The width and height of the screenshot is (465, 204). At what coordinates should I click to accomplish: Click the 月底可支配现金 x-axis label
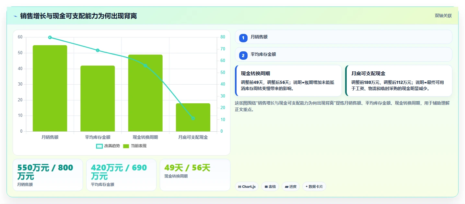(x=193, y=137)
